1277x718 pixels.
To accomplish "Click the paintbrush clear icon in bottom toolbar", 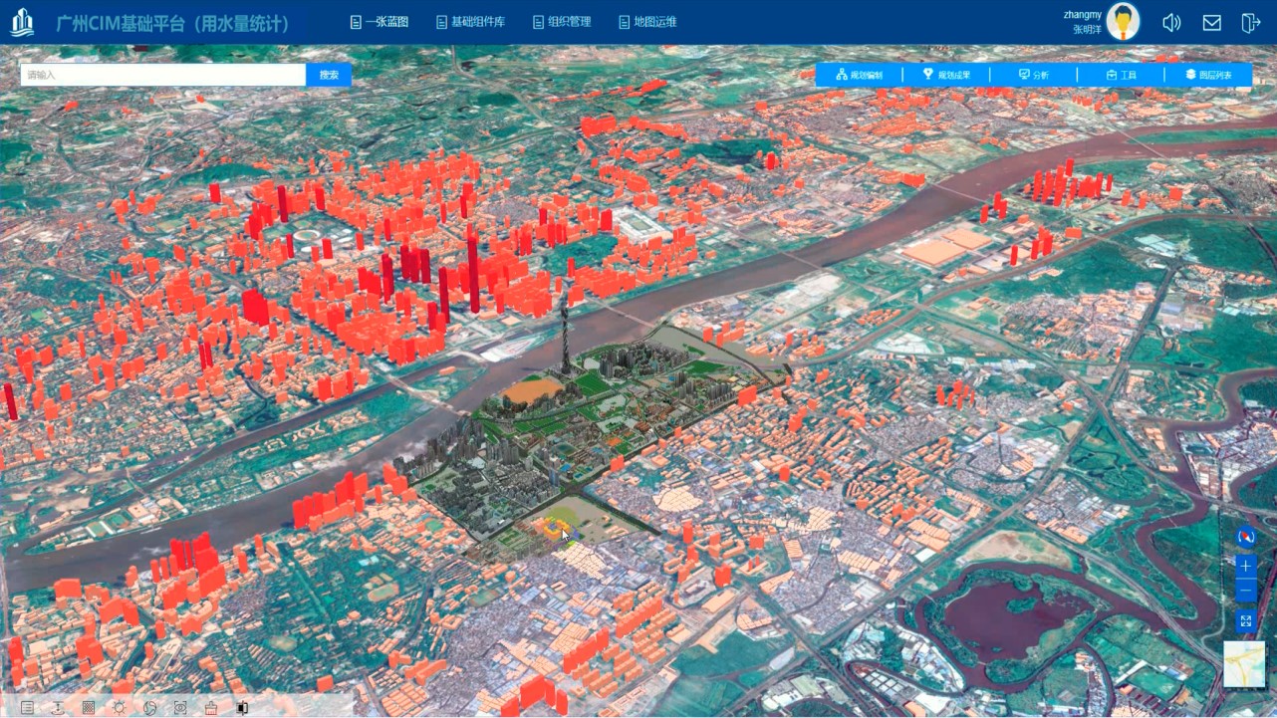I will tap(210, 708).
